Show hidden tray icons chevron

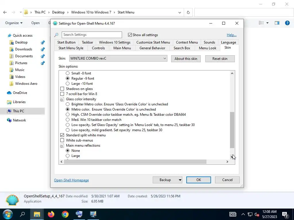[243, 214]
